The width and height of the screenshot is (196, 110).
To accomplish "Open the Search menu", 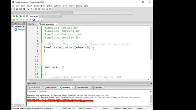I will (x=29, y=6).
